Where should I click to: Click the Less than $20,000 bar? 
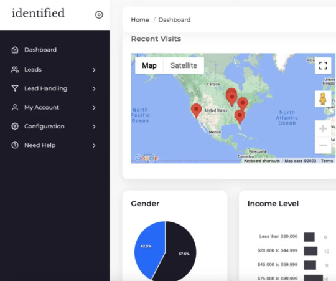309,237
